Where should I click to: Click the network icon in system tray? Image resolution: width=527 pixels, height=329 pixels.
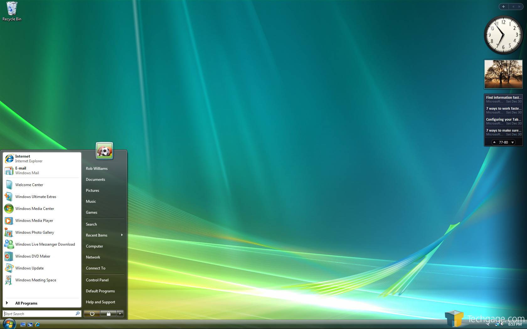pos(497,324)
